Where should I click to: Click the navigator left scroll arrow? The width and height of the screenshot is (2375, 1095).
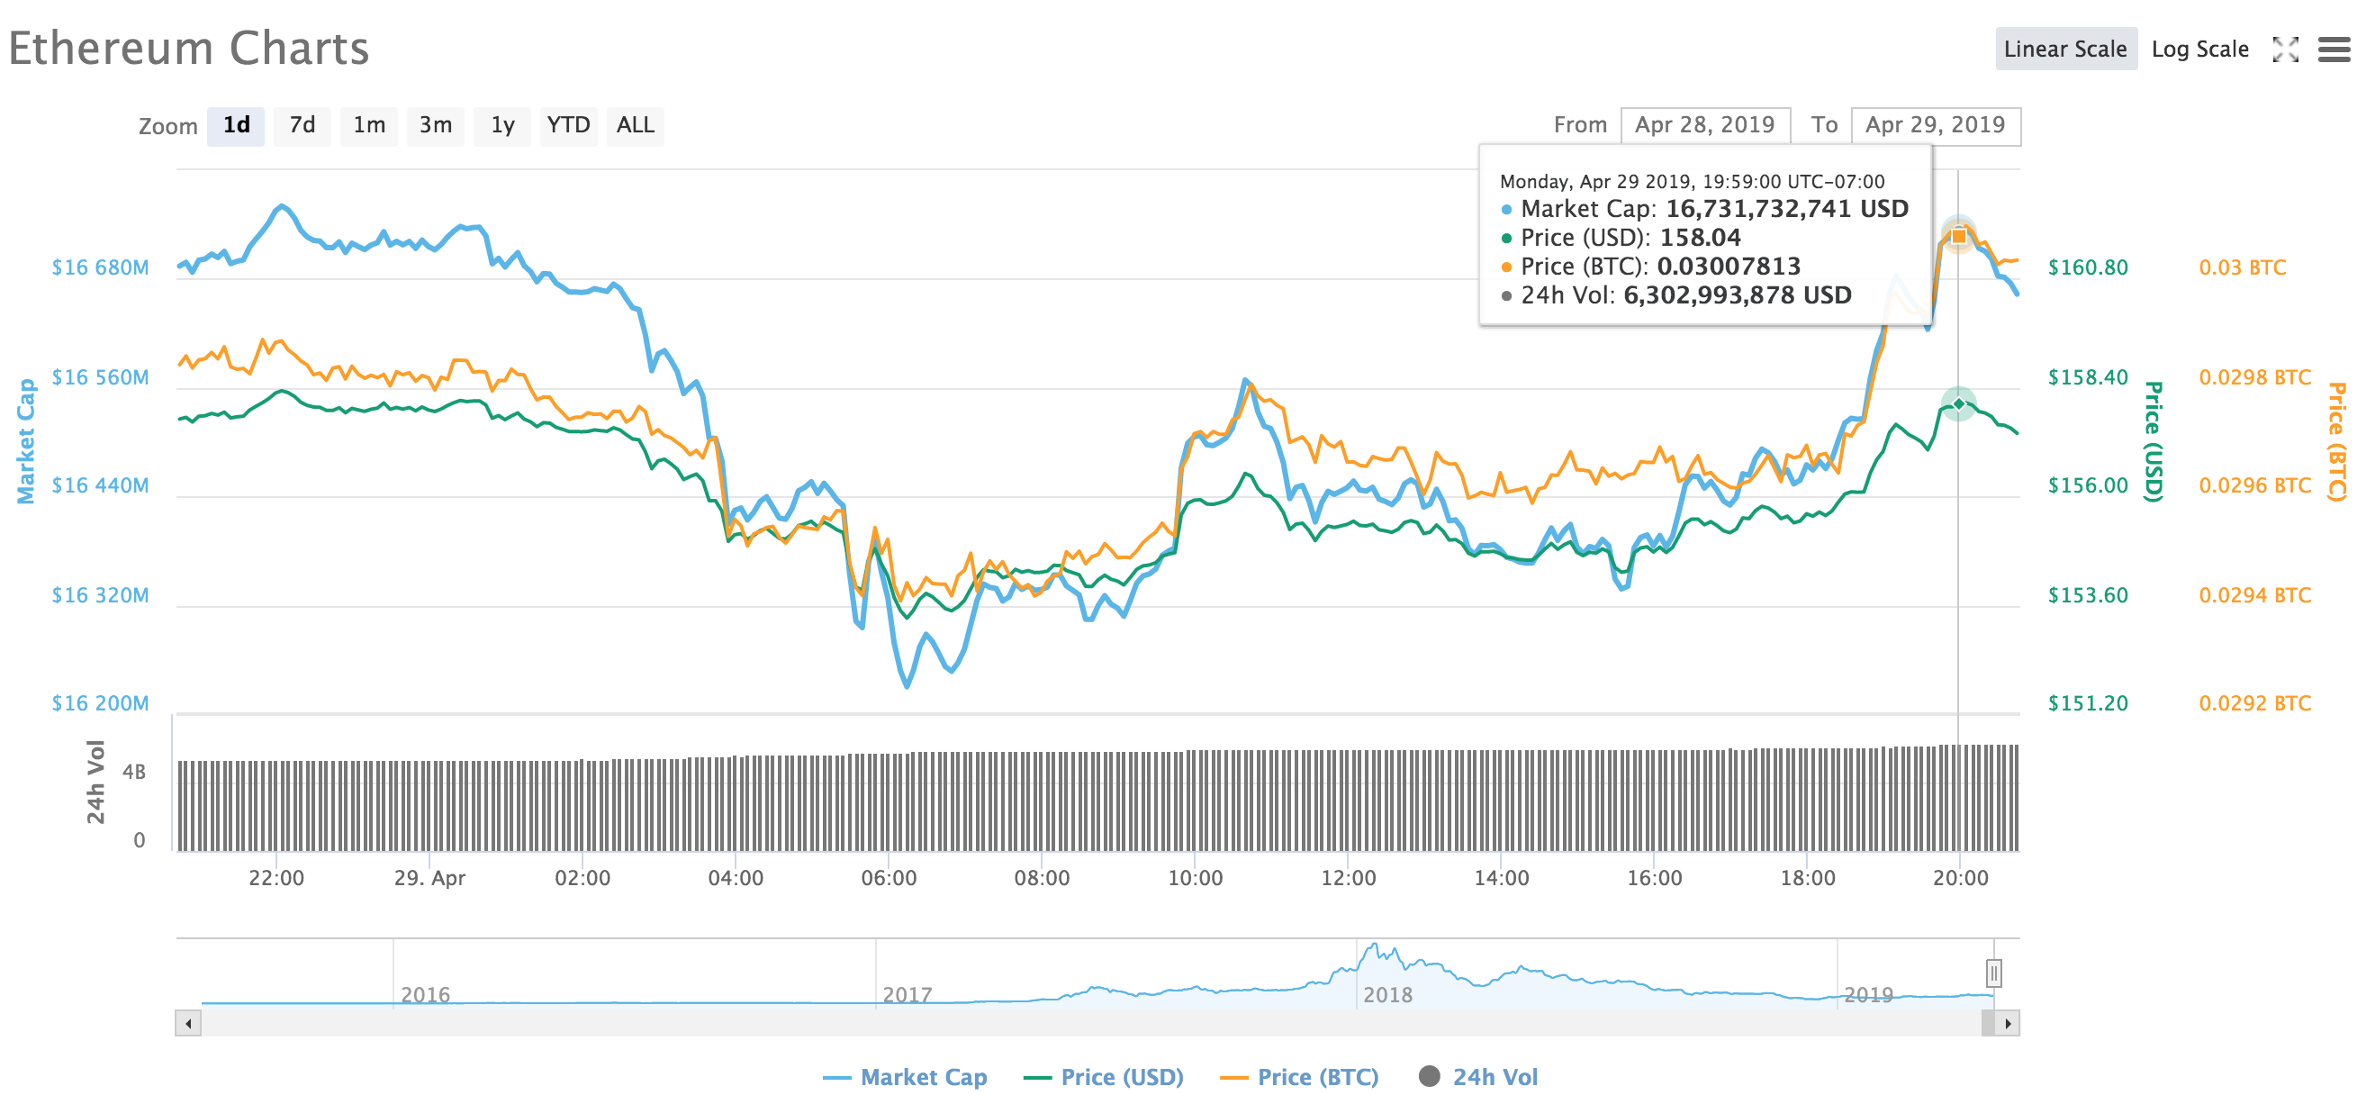coord(188,1023)
